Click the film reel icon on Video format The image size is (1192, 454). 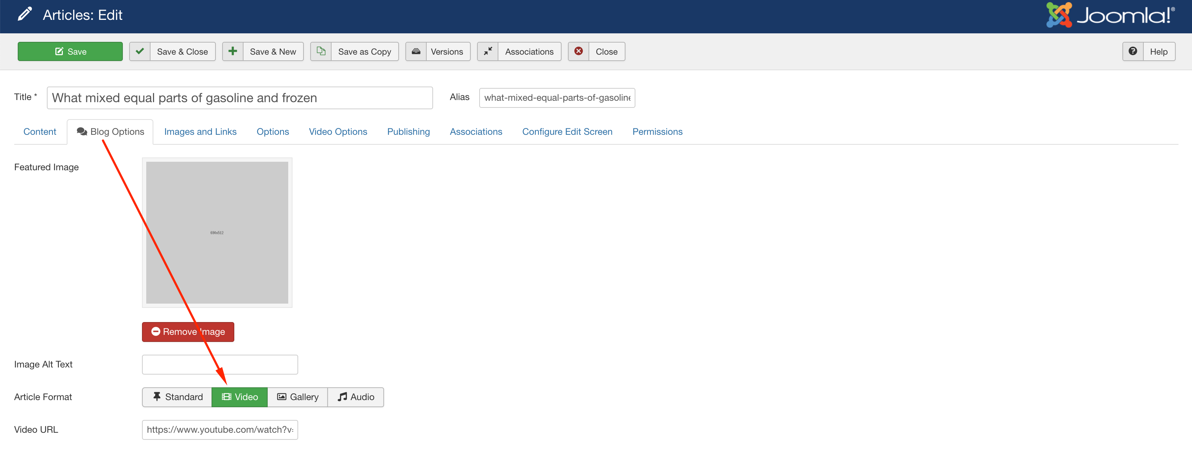[226, 397]
